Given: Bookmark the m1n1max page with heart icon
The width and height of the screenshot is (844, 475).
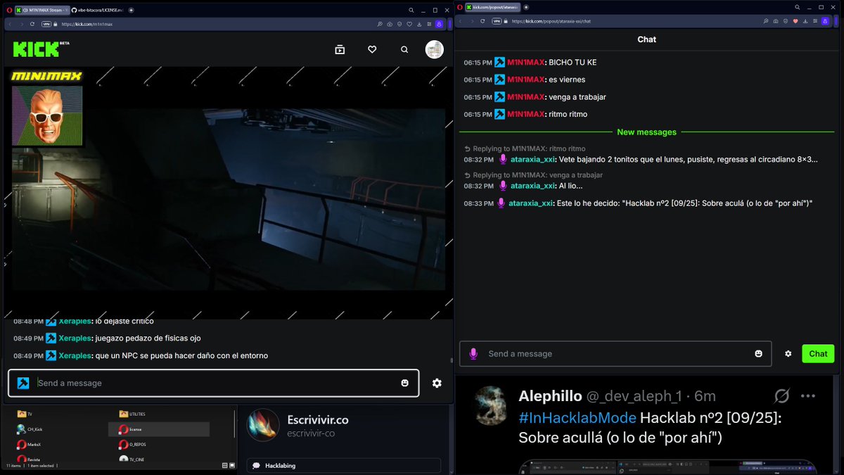Looking at the screenshot, I should pos(409,24).
